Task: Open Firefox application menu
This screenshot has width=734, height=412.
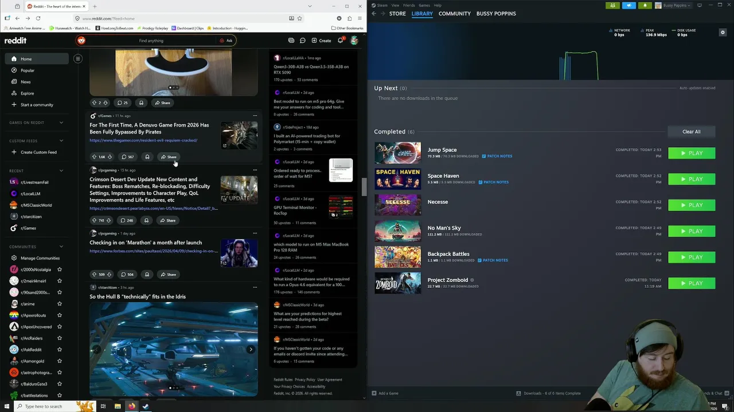Action: 359,18
